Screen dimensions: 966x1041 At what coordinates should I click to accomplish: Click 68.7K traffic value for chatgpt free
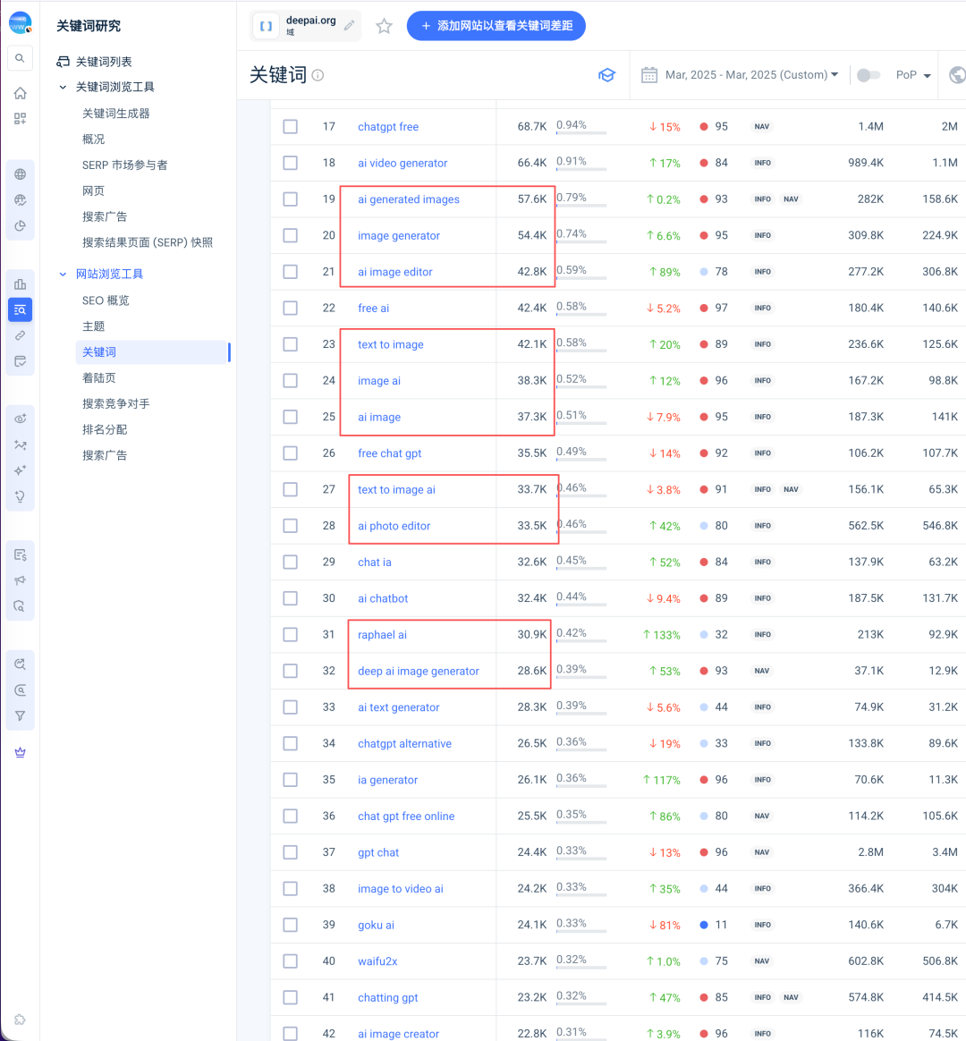coord(532,127)
